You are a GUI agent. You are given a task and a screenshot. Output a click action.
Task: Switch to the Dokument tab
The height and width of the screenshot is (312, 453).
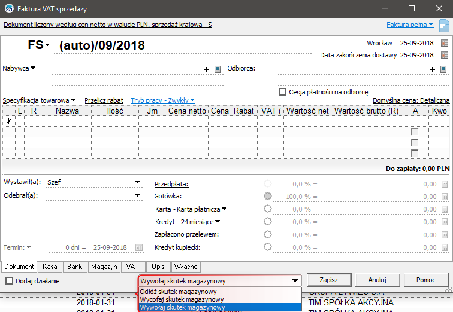19,267
